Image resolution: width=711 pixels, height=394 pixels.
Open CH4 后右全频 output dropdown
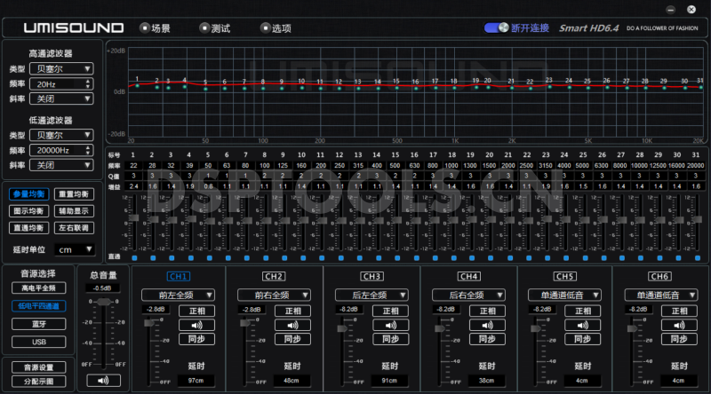(x=468, y=295)
